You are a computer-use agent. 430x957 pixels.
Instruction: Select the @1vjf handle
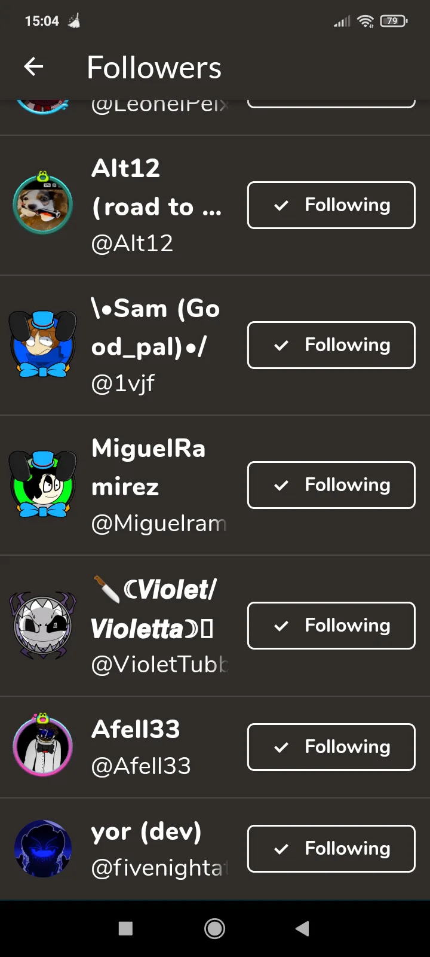click(x=123, y=383)
